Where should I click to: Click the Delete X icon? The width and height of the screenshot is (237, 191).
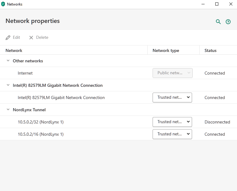click(x=31, y=38)
